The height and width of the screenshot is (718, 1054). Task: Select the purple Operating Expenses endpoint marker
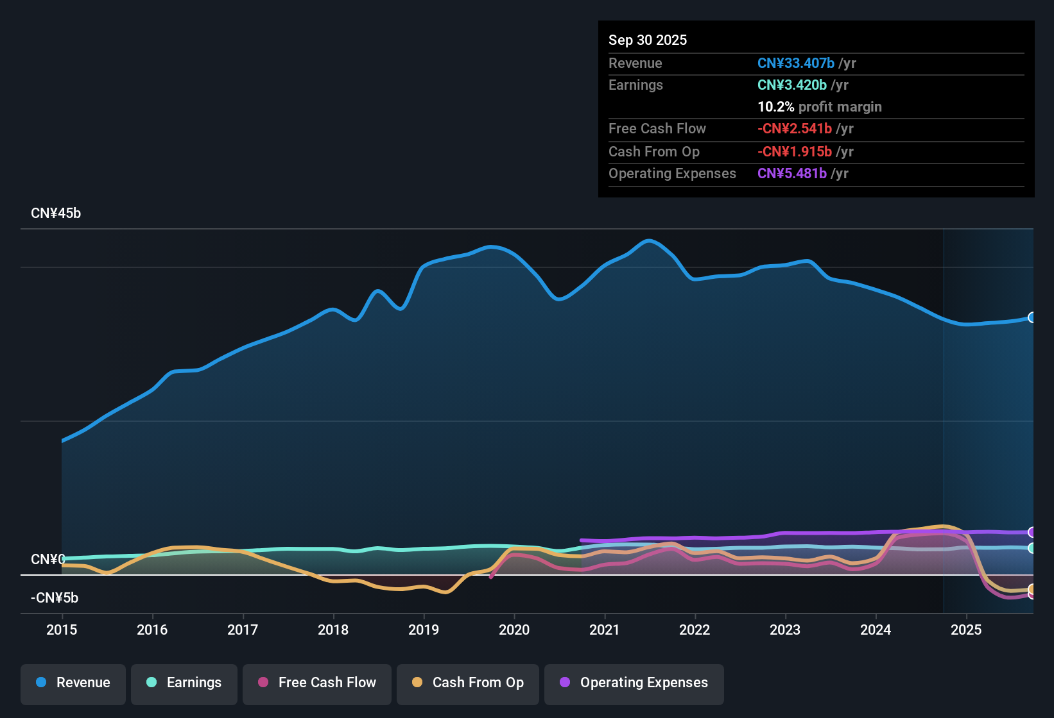(x=1032, y=532)
